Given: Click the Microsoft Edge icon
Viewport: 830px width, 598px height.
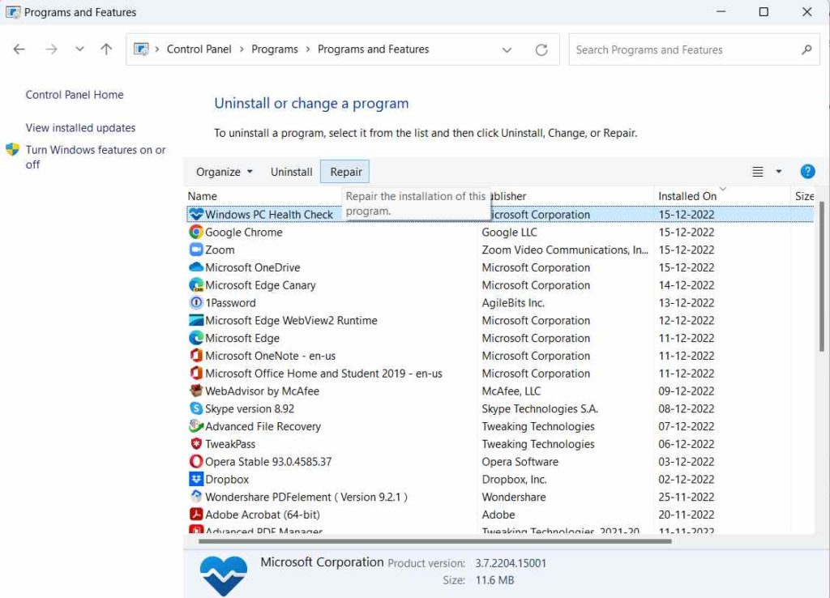Looking at the screenshot, I should [196, 338].
